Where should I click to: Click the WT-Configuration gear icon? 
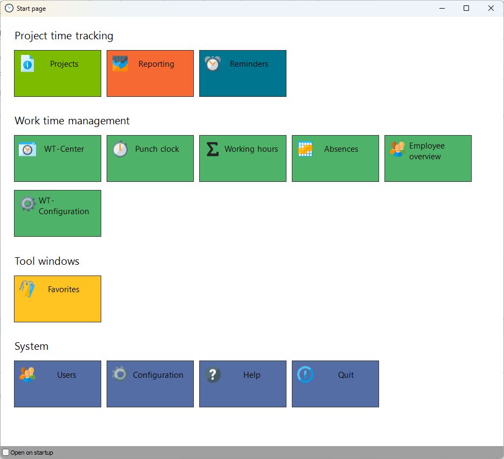pos(27,204)
